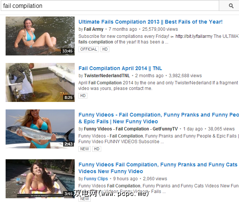Open 'Fail Compilation April 2014 || TNL' title
This screenshot has height=202, width=239.
pyautogui.click(x=120, y=68)
